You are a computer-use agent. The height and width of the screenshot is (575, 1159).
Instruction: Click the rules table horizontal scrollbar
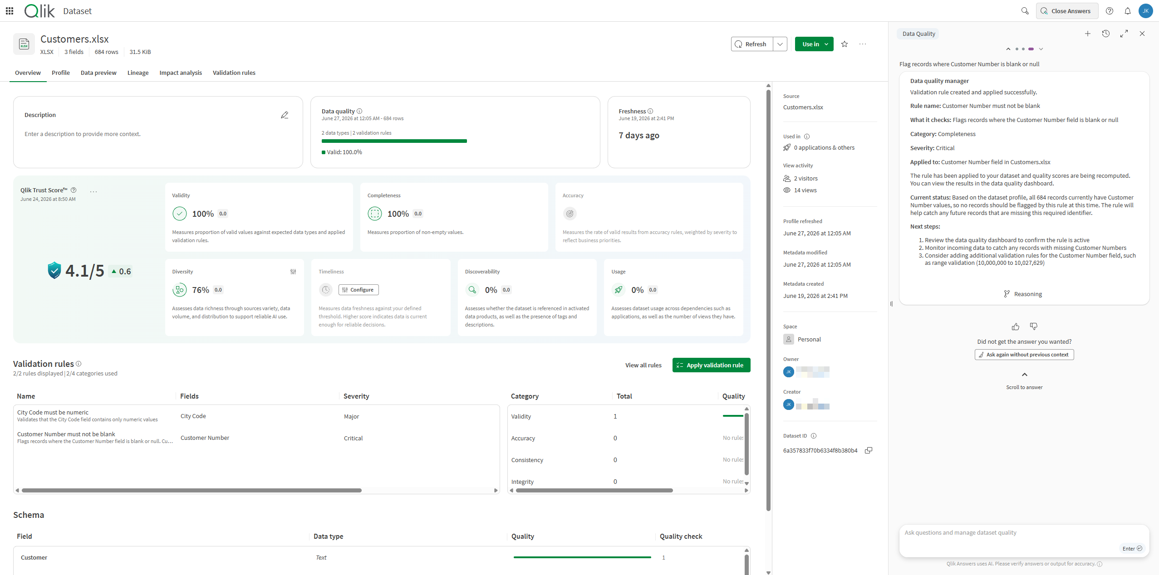coord(192,490)
